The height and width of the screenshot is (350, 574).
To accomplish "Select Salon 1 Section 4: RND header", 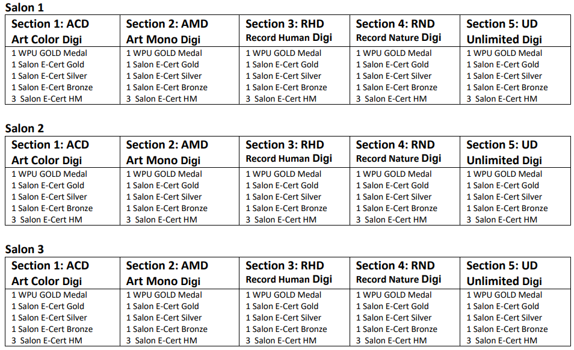I will pos(395,24).
